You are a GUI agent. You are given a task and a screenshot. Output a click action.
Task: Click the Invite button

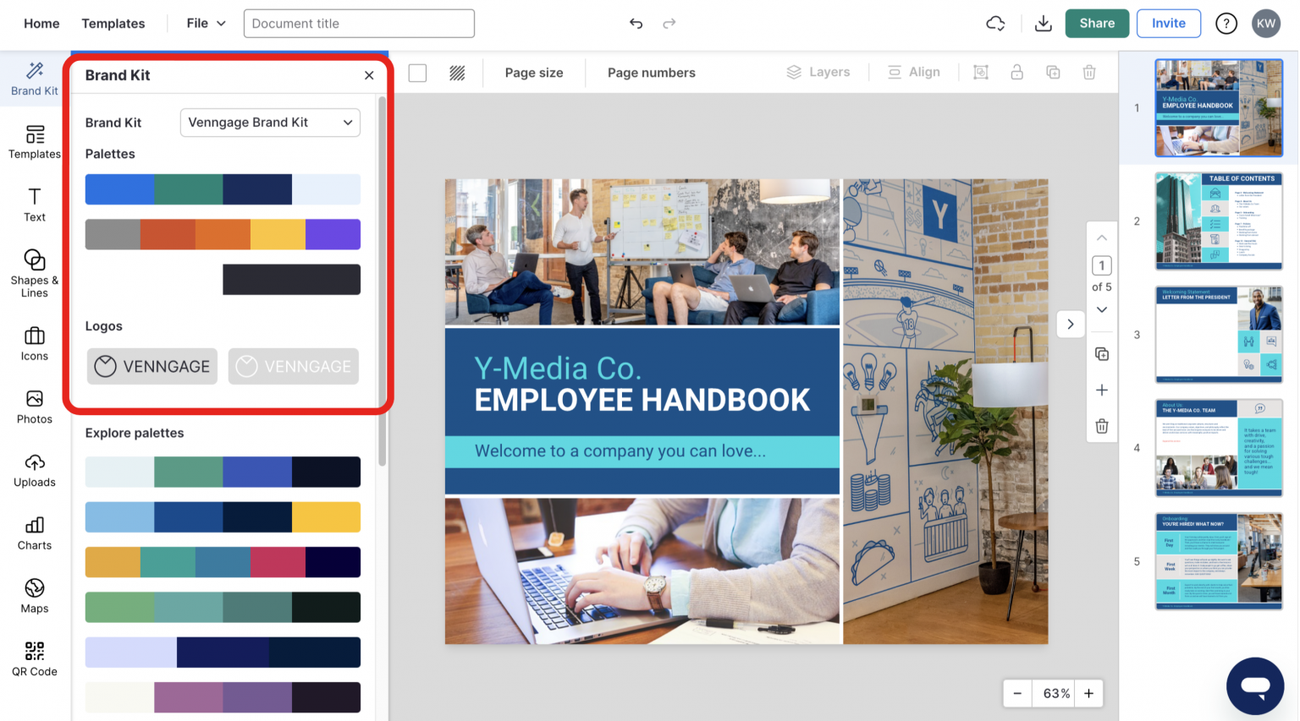(1168, 23)
